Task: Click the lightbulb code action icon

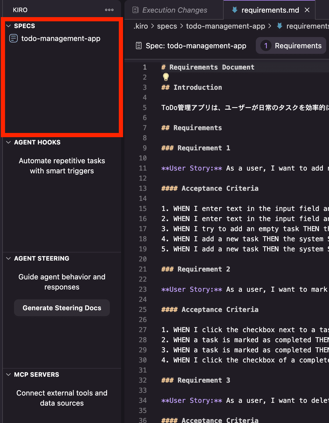Action: [x=166, y=77]
